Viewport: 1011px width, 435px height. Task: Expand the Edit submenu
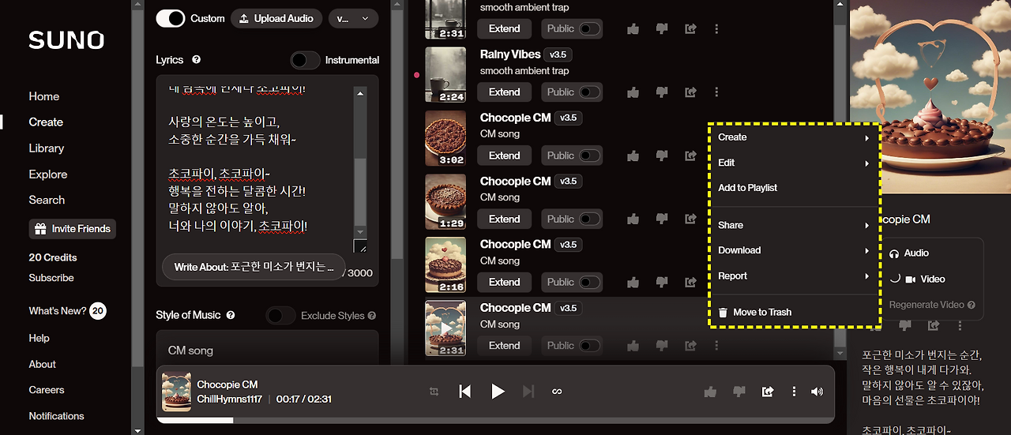793,163
